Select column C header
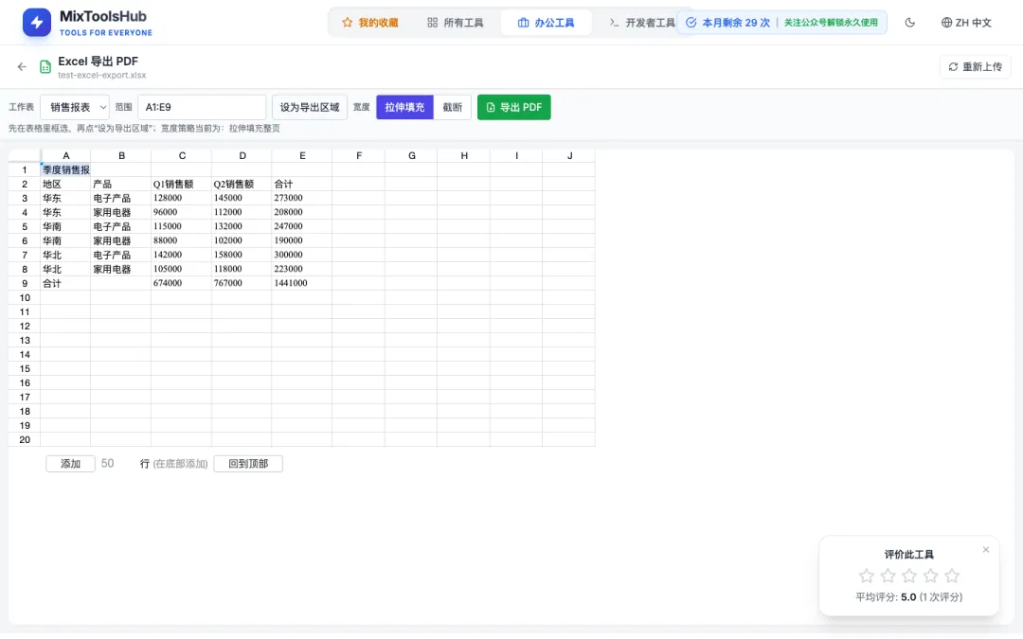Screen dimensions: 1023x639 click(x=181, y=155)
